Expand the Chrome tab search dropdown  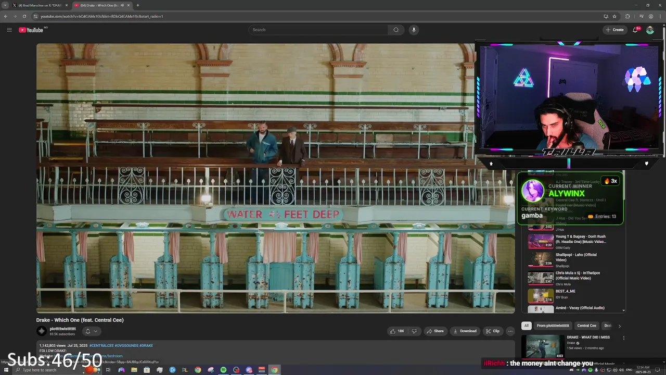click(5, 5)
